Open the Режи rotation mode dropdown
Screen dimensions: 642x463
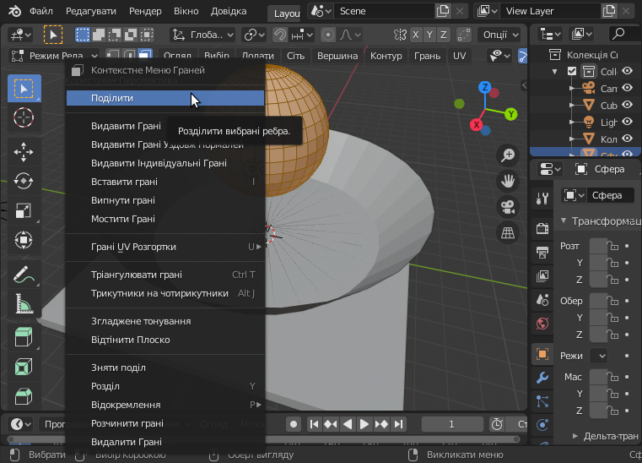click(598, 356)
